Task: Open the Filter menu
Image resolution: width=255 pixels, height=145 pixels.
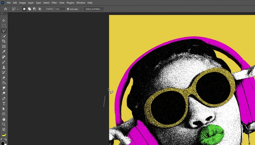Action: point(54,3)
